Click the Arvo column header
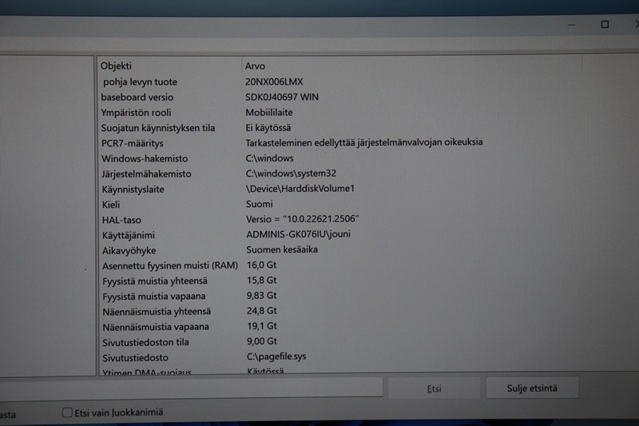Screen dimensions: 639x426 tap(255, 66)
